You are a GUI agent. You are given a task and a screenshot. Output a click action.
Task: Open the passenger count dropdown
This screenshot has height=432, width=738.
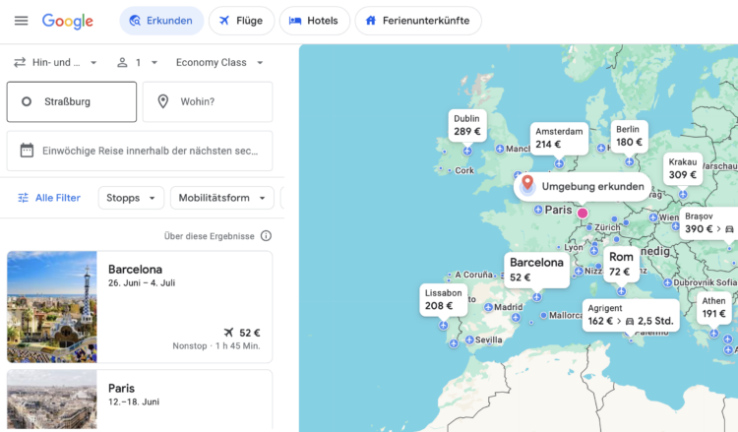[137, 63]
